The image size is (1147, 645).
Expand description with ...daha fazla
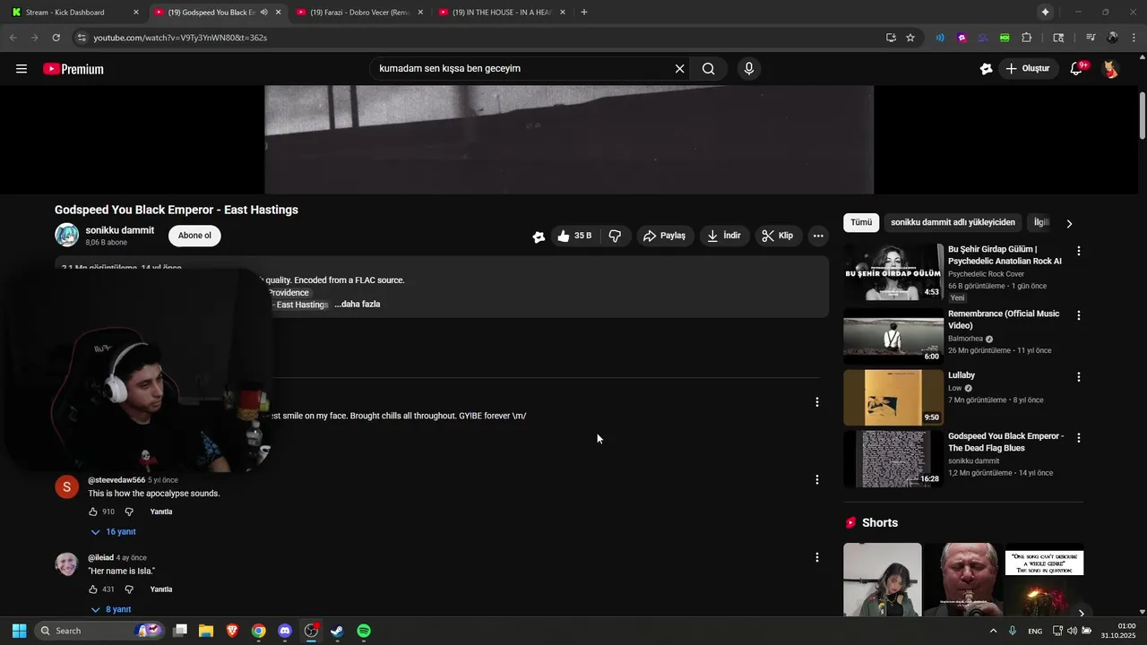pyautogui.click(x=358, y=305)
